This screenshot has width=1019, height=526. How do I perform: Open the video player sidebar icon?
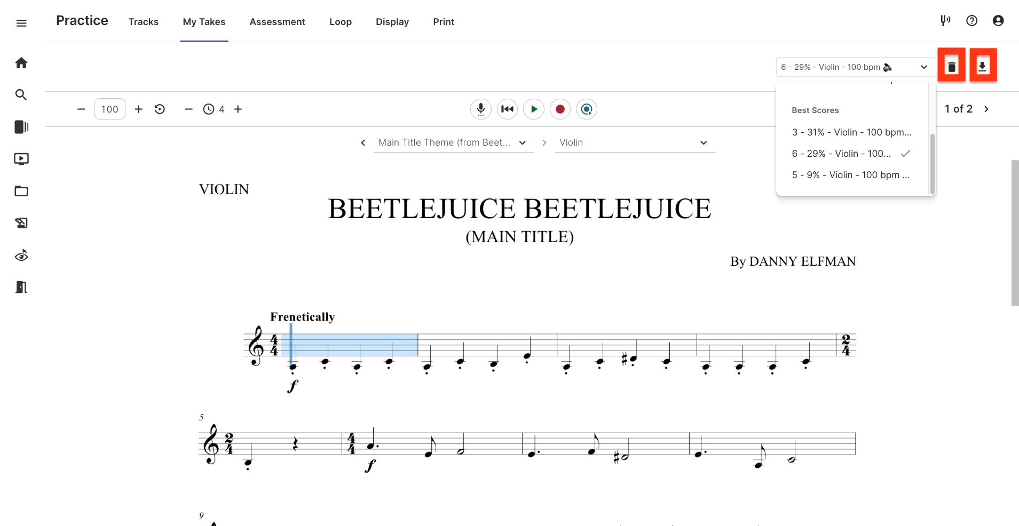tap(21, 159)
